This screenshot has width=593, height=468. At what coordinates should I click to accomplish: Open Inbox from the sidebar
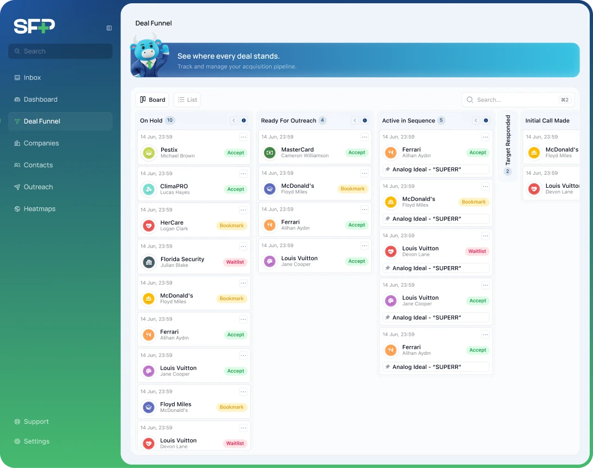pyautogui.click(x=32, y=78)
